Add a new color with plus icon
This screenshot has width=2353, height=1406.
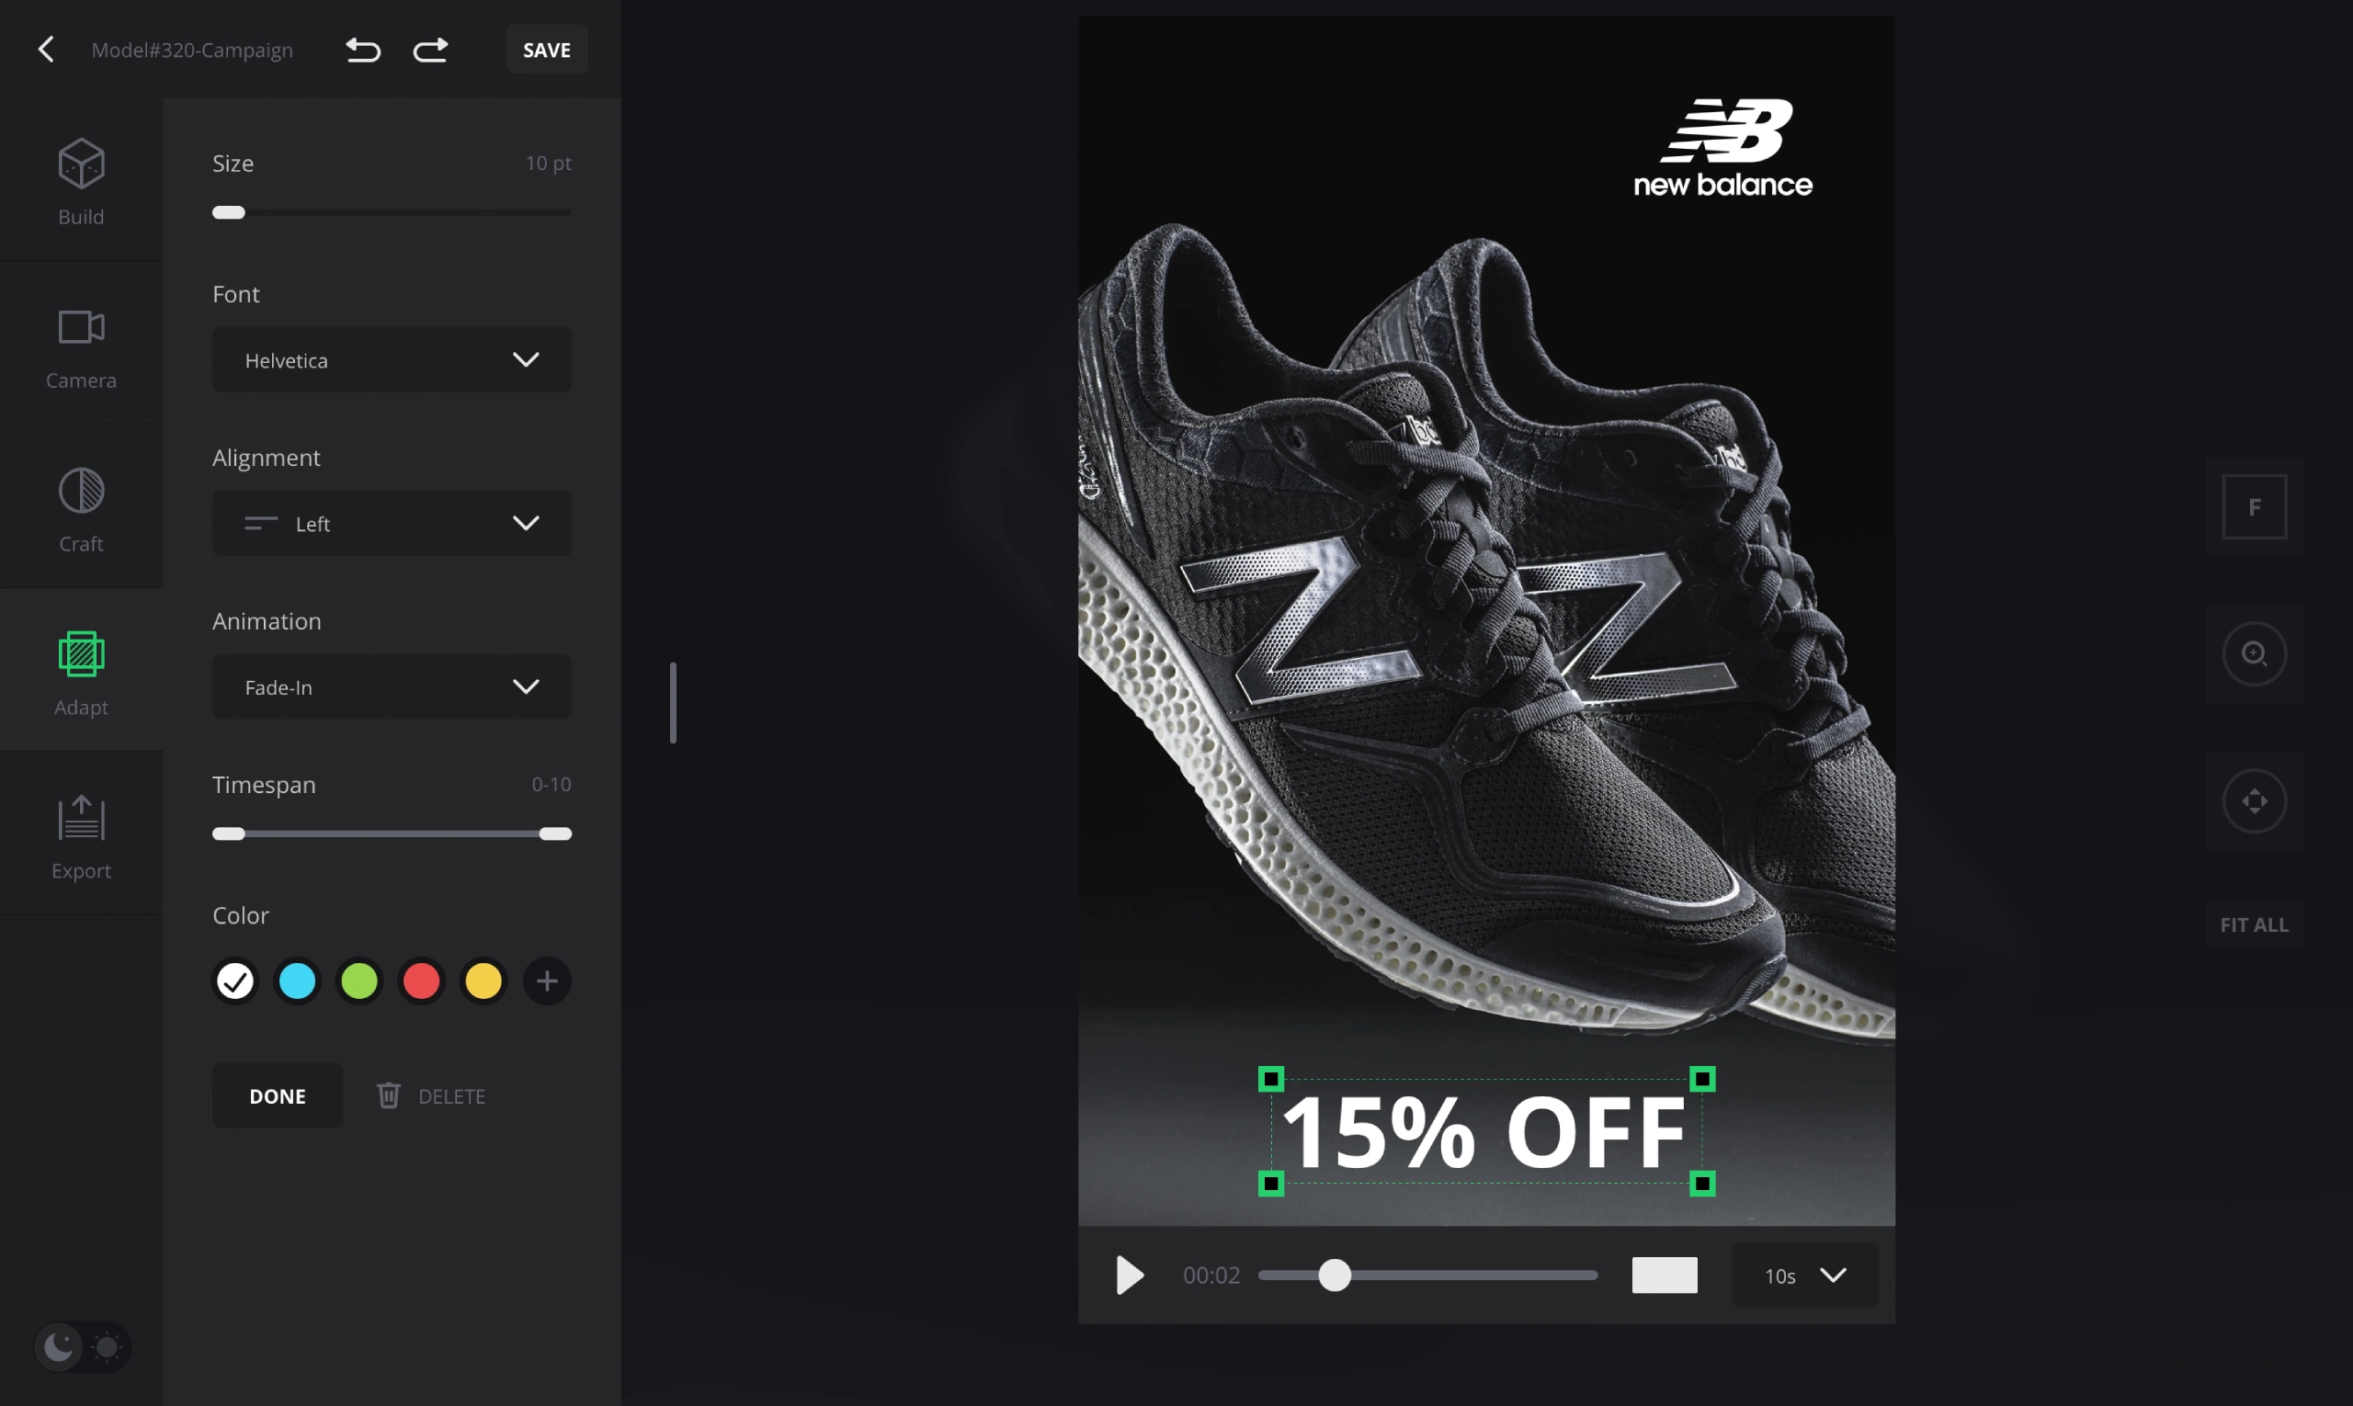tap(547, 981)
